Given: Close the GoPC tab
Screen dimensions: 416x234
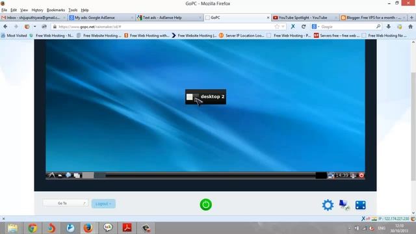Looking at the screenshot, I should click(268, 18).
